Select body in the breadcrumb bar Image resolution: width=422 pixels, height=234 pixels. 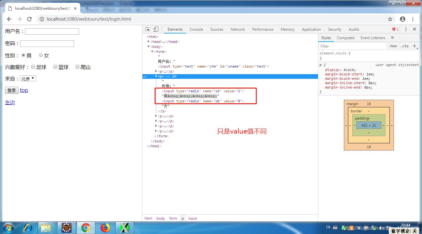pyautogui.click(x=161, y=218)
